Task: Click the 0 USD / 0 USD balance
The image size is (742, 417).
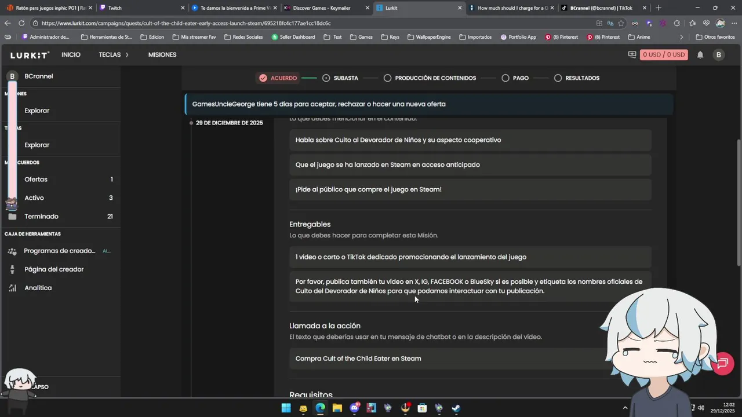Action: [664, 55]
